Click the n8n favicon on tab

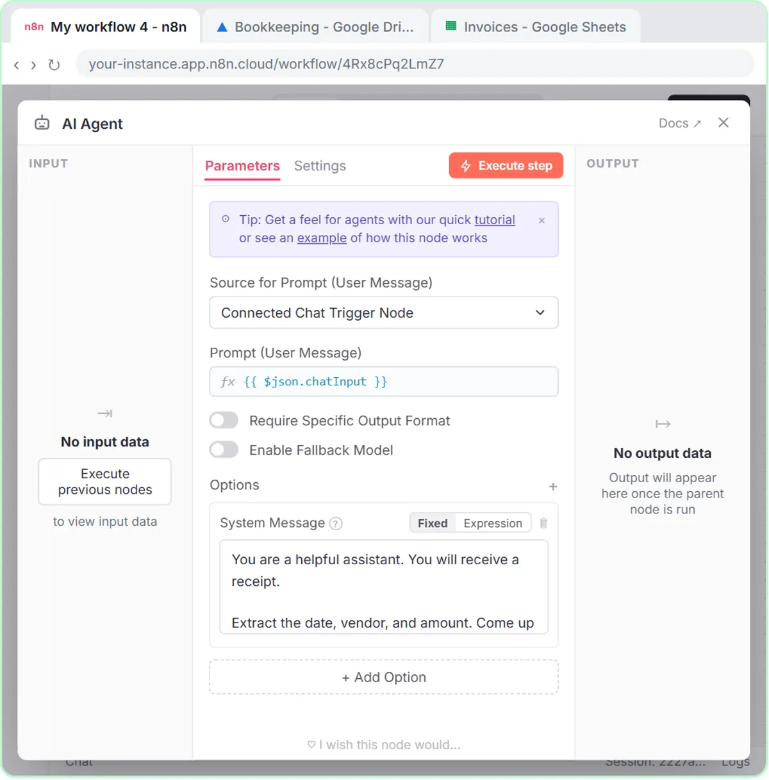click(34, 27)
